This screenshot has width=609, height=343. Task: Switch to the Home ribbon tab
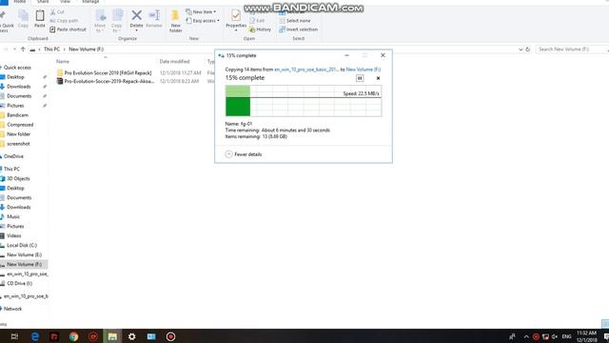[x=20, y=2]
